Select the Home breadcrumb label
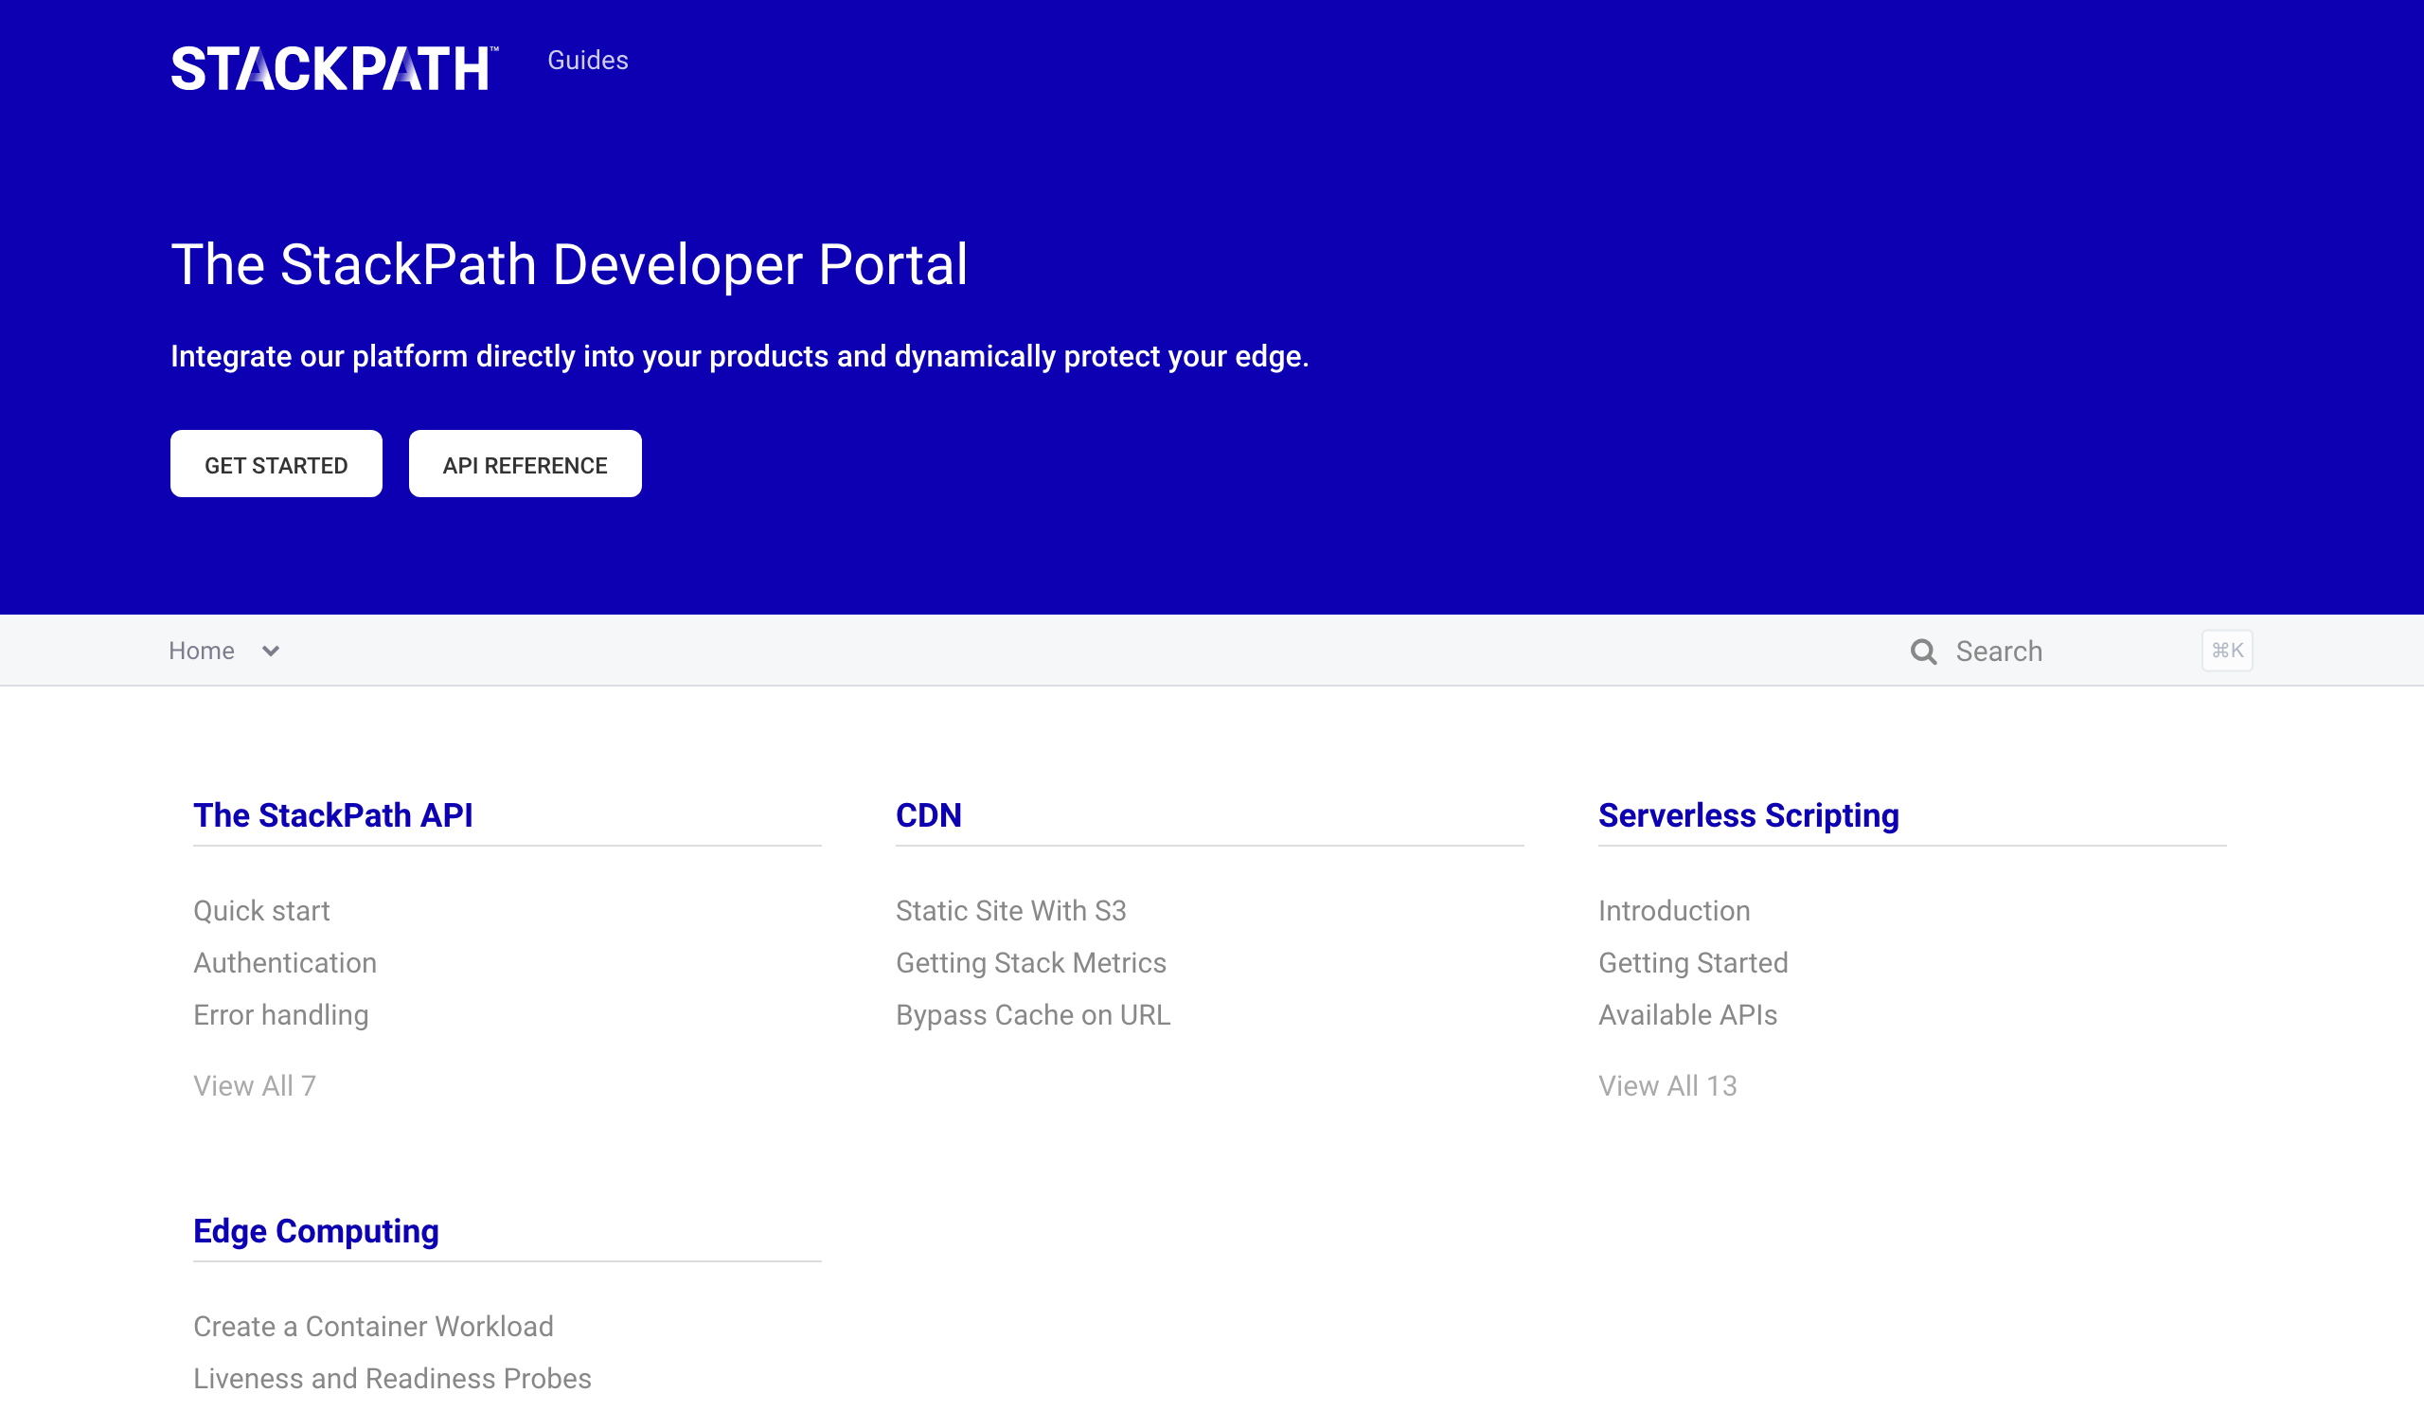Screen dimensions: 2424x1411 tap(202, 652)
